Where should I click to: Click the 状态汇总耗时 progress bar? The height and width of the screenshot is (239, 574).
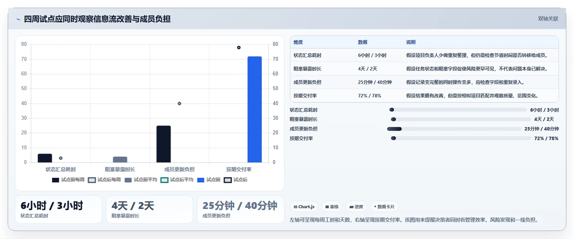click(x=458, y=110)
